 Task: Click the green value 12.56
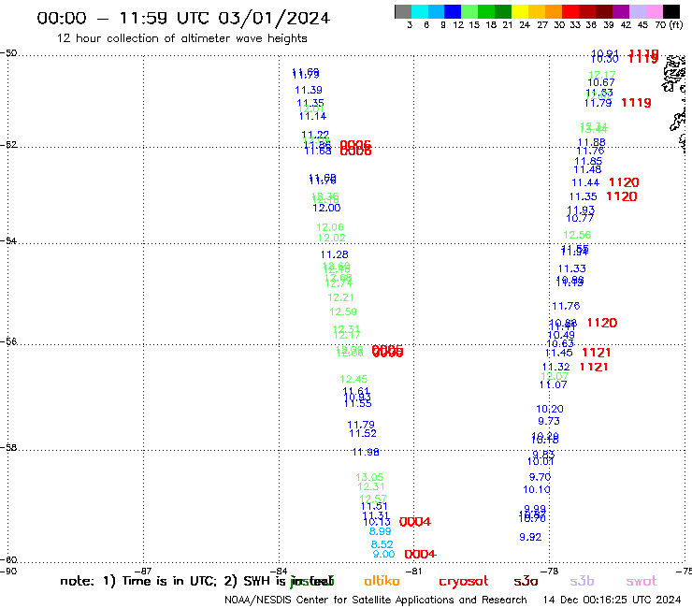point(577,236)
